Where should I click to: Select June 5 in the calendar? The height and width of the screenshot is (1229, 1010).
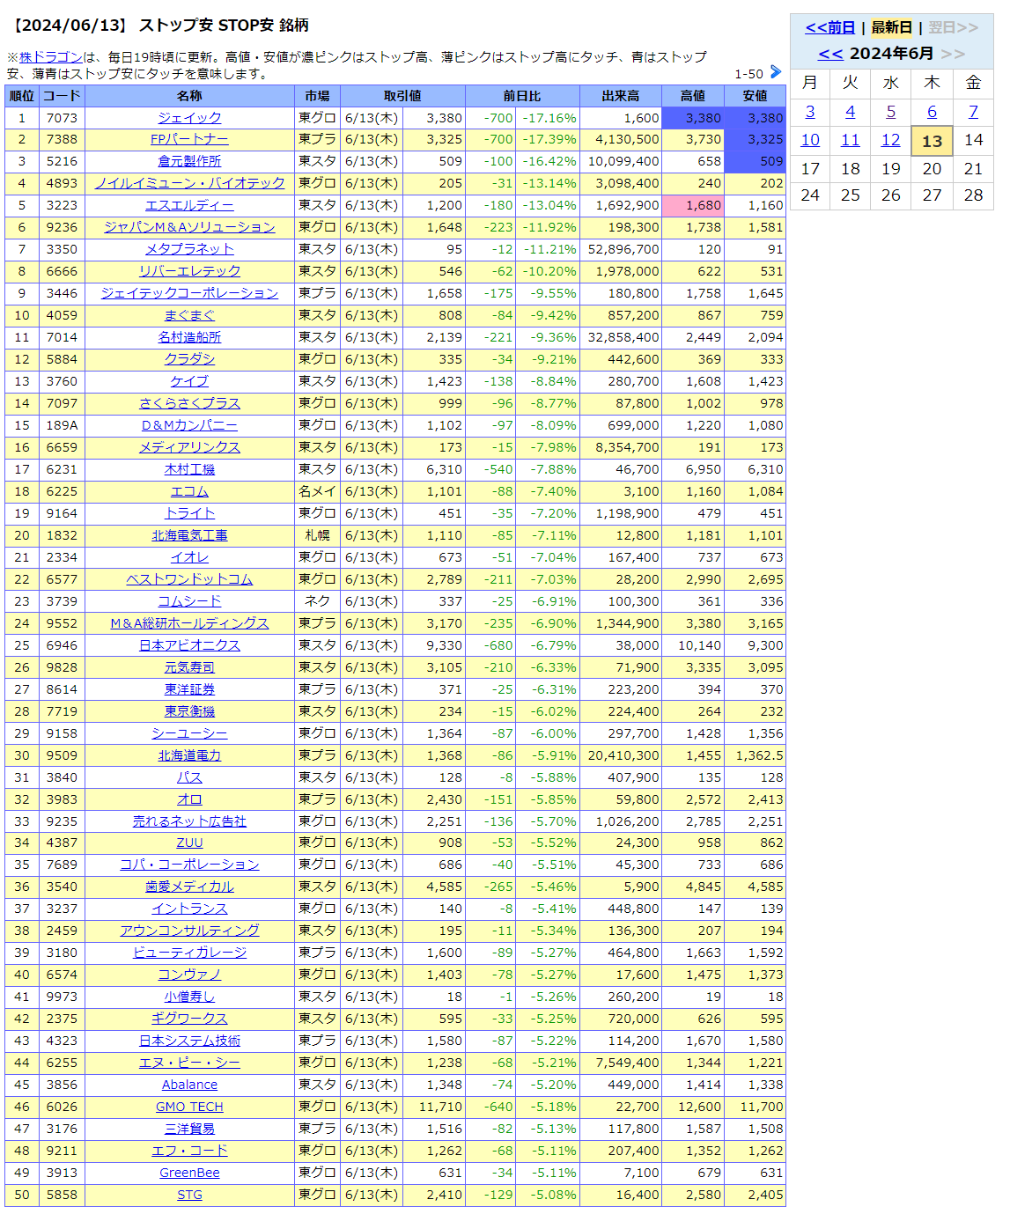891,112
